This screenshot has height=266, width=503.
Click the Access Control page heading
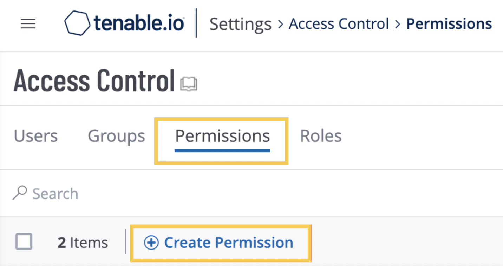click(94, 80)
